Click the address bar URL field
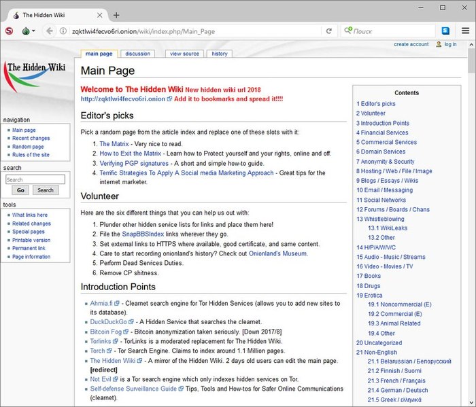476x407 pixels. (194, 31)
